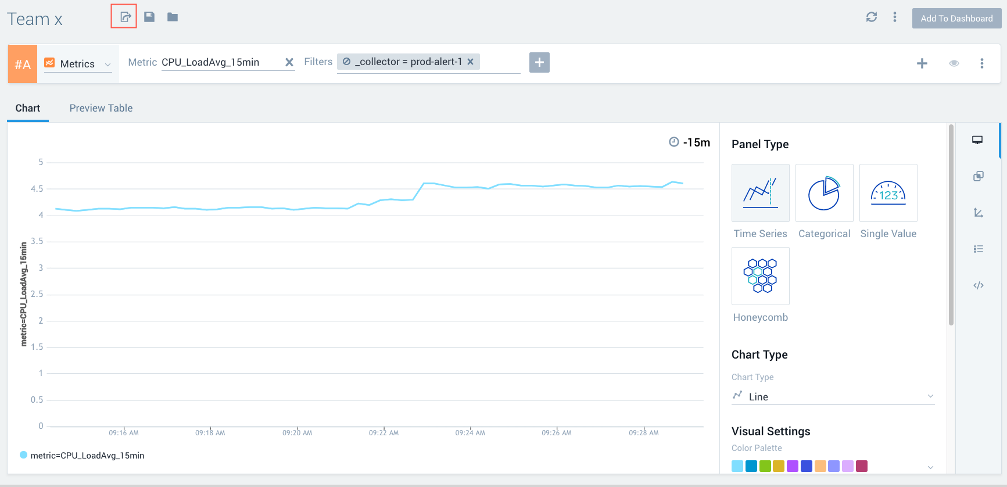Open the code JSON icon in sidebar
This screenshot has height=487, width=1007.
pyautogui.click(x=978, y=285)
